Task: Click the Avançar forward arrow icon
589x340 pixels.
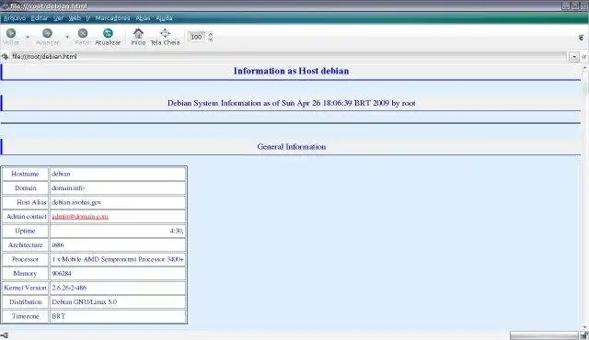Action: pyautogui.click(x=47, y=33)
